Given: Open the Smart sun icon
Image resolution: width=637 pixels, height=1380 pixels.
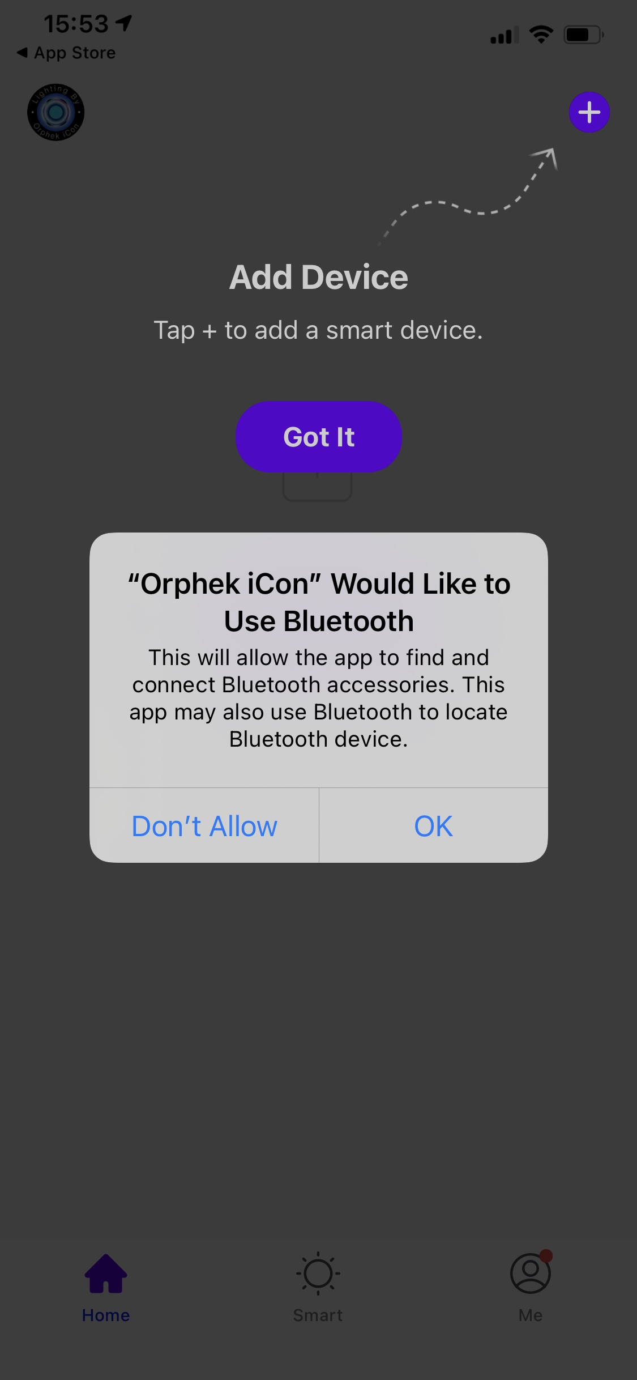Looking at the screenshot, I should click(318, 1273).
